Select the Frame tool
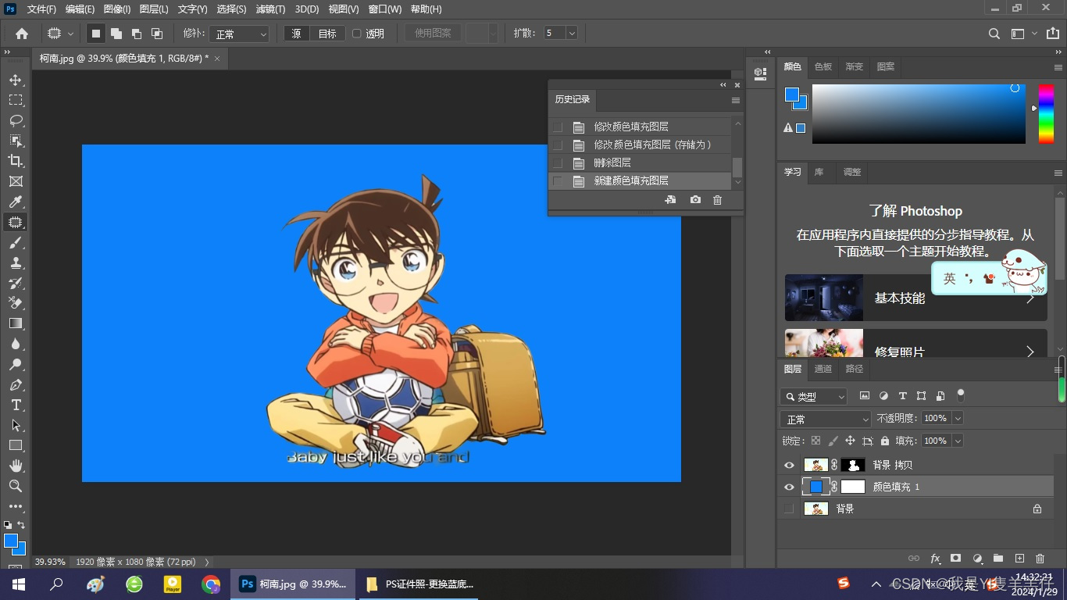The height and width of the screenshot is (600, 1067). click(x=16, y=181)
